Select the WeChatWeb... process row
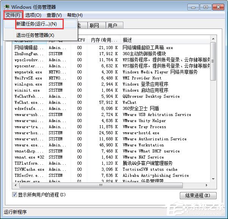The image size is (228, 219). tap(111, 96)
